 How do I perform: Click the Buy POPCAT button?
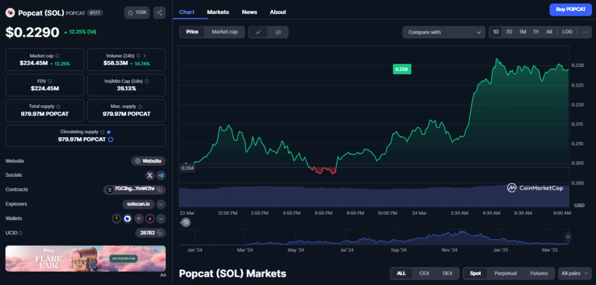[570, 9]
